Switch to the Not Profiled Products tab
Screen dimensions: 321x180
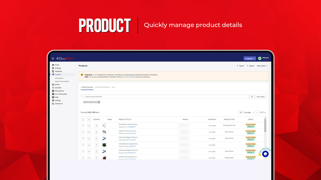click(102, 87)
